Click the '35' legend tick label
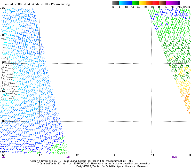191x168 pixels. pyautogui.click(x=159, y=7)
